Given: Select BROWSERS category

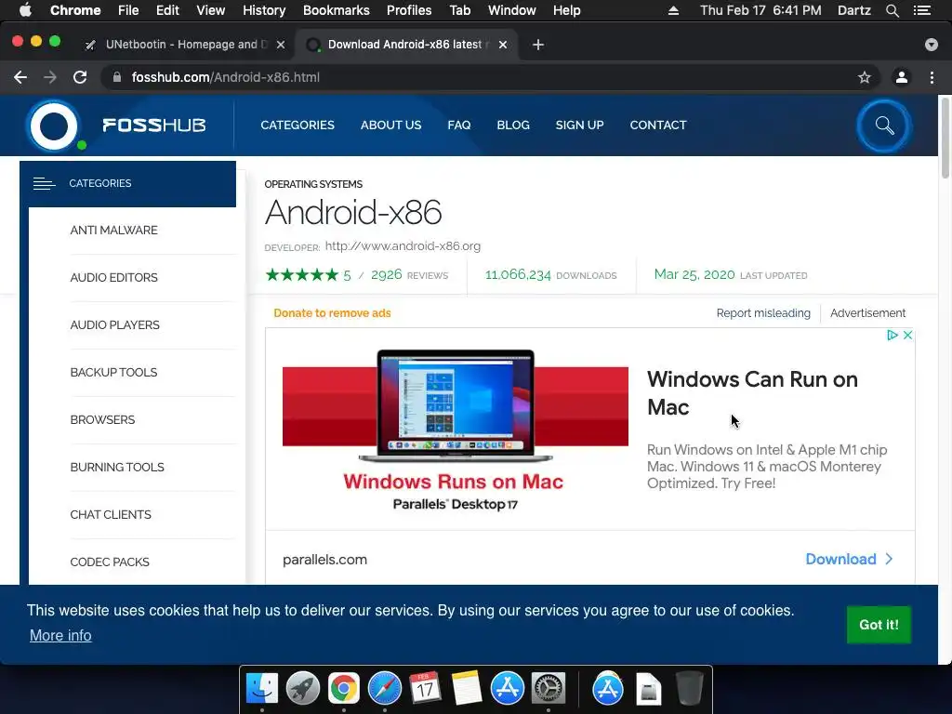Looking at the screenshot, I should click(102, 419).
